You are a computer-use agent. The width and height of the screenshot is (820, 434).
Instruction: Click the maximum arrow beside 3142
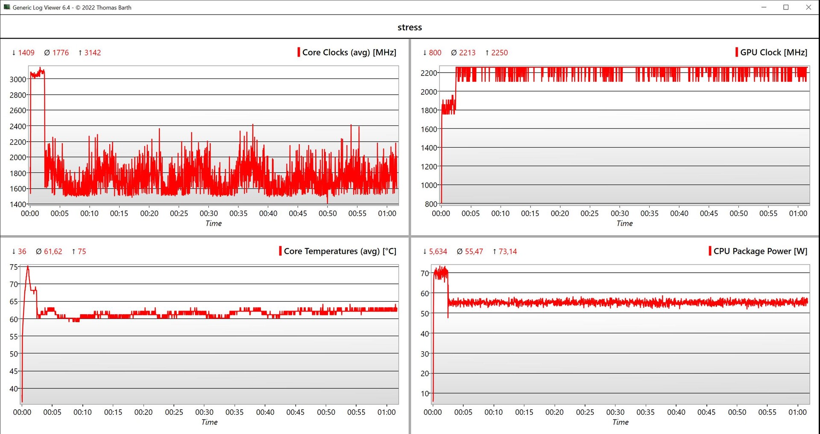(x=80, y=52)
